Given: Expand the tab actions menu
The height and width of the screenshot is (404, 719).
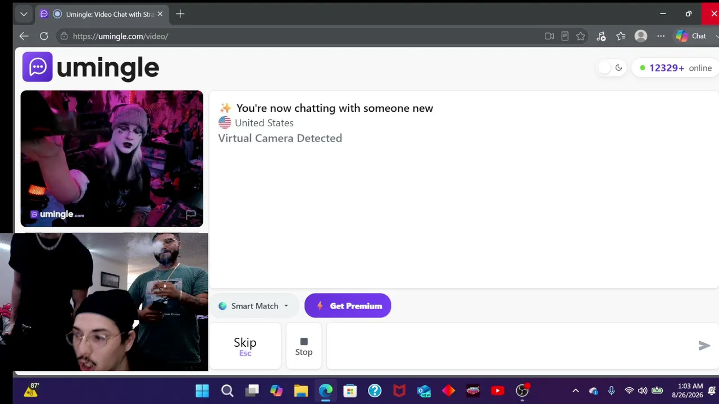Looking at the screenshot, I should pos(24,14).
